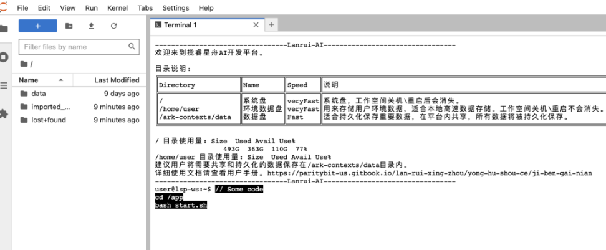606x250 pixels.
Task: Add a new tab with plus button
Action: coord(271,25)
